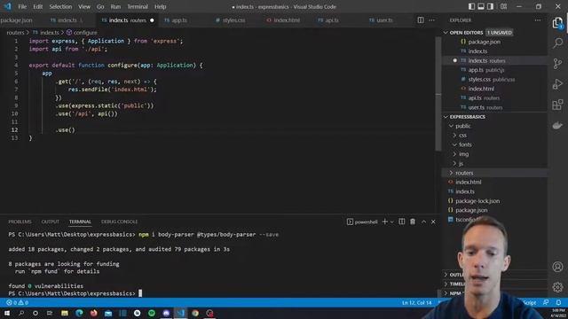
Task: Open the Accounts menu icon
Action: pos(557,267)
